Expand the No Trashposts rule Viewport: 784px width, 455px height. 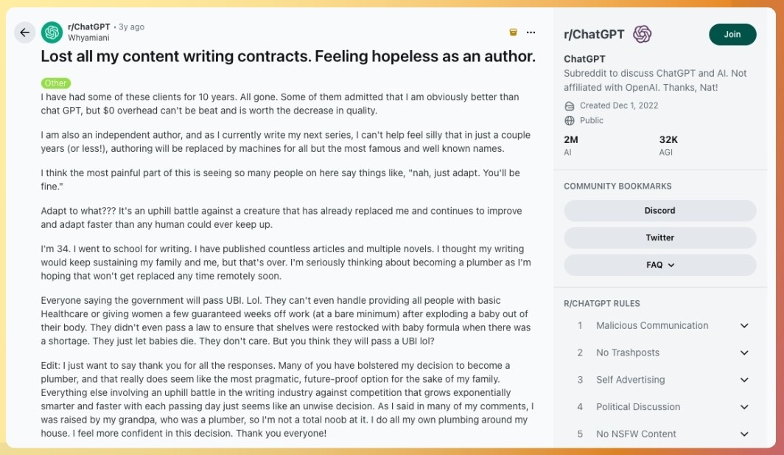pyautogui.click(x=744, y=353)
